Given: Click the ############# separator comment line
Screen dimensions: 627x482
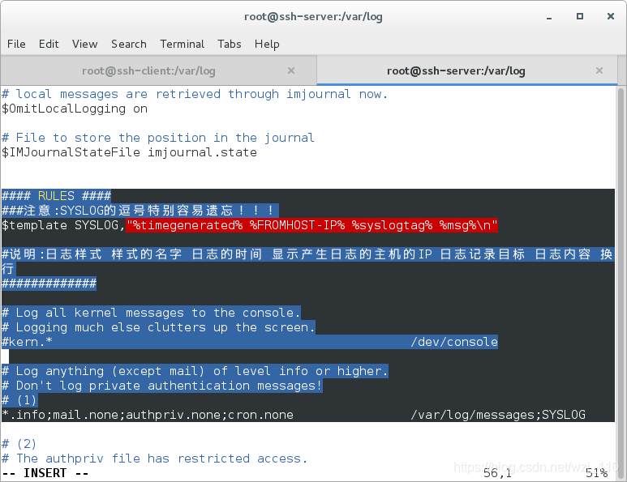Looking at the screenshot, I should [49, 284].
